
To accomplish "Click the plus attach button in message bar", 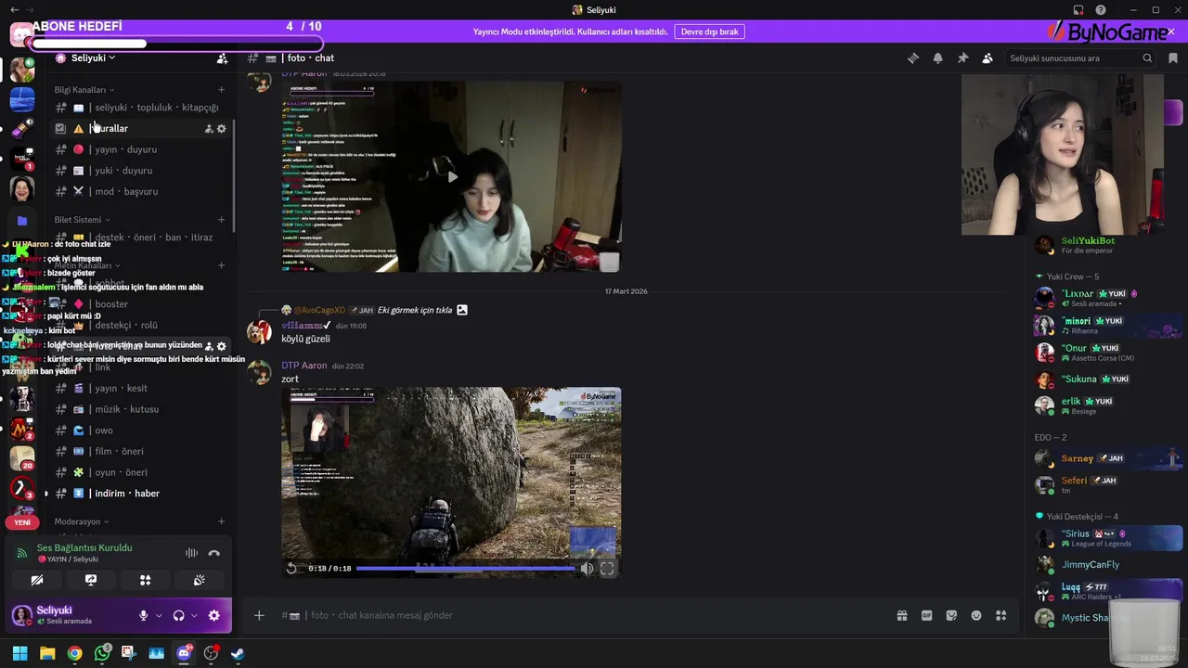I will click(259, 615).
